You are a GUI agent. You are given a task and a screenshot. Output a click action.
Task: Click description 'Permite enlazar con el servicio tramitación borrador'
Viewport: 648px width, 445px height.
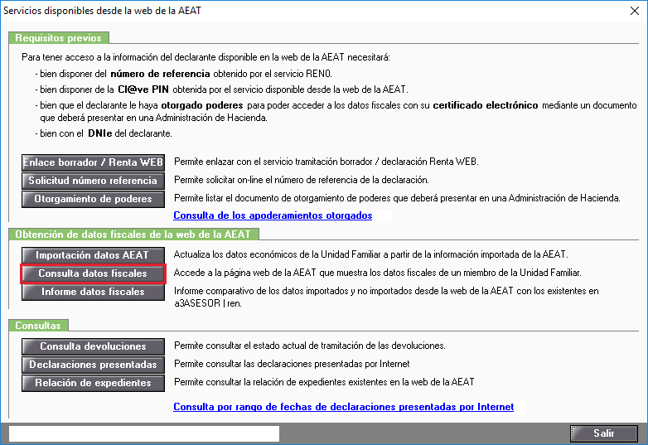tap(326, 162)
